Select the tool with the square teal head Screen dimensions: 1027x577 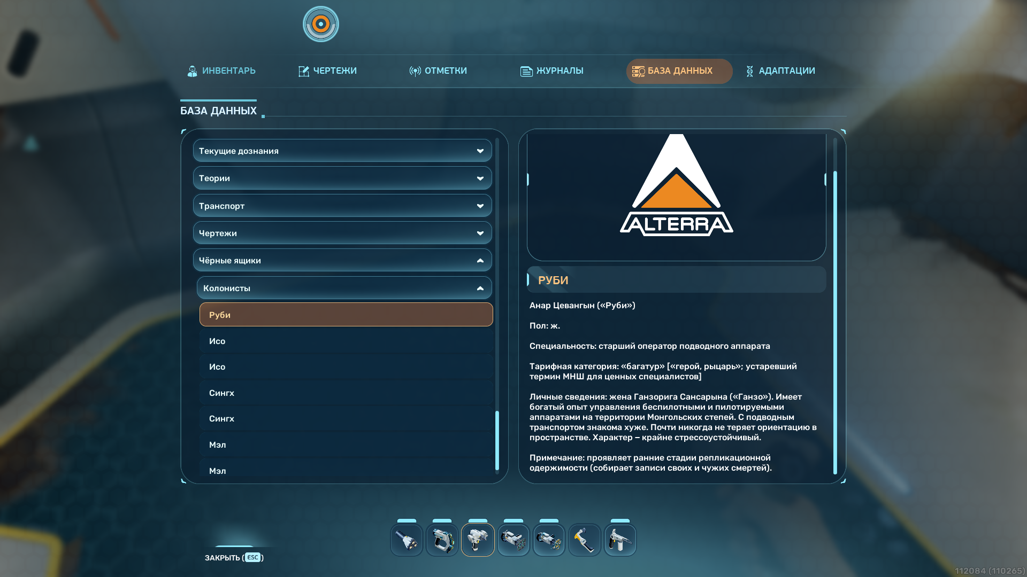pos(513,540)
